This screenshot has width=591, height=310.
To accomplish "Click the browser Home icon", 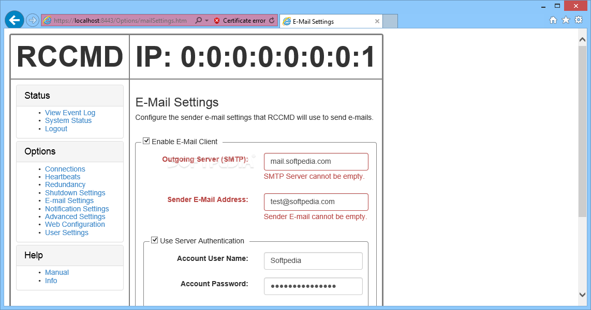I will point(553,20).
